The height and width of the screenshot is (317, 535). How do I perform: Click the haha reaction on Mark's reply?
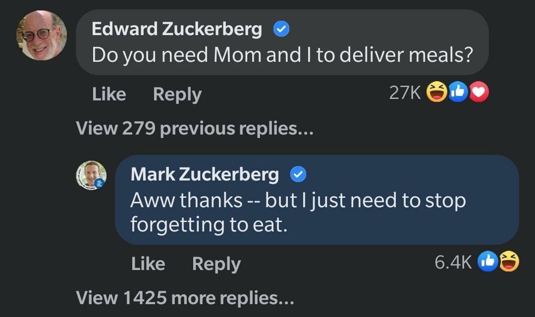pos(508,262)
